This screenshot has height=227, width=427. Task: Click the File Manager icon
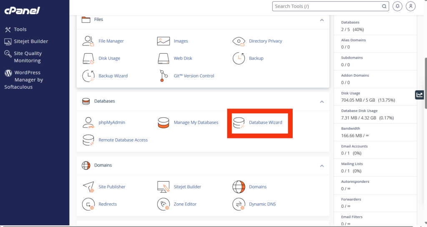(88, 41)
